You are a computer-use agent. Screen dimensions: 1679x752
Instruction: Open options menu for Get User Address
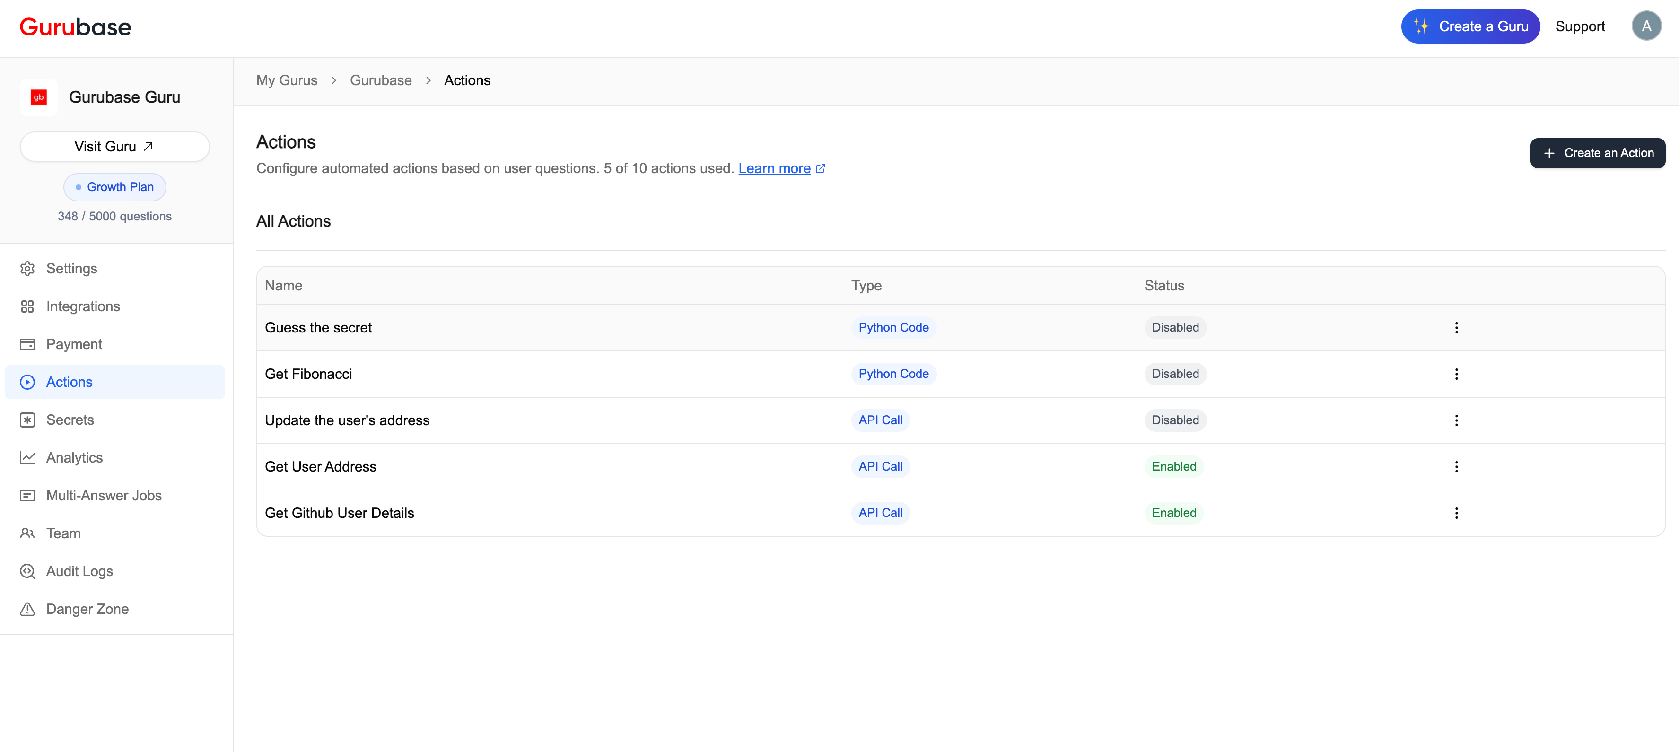pyautogui.click(x=1456, y=467)
